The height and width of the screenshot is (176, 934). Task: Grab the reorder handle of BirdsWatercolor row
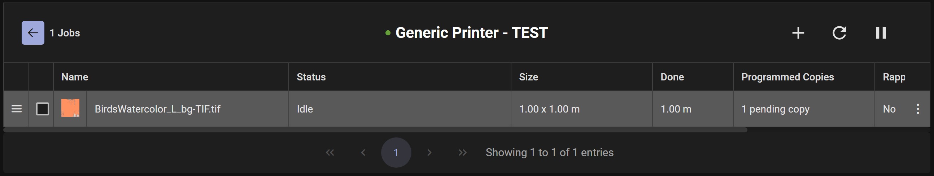16,109
